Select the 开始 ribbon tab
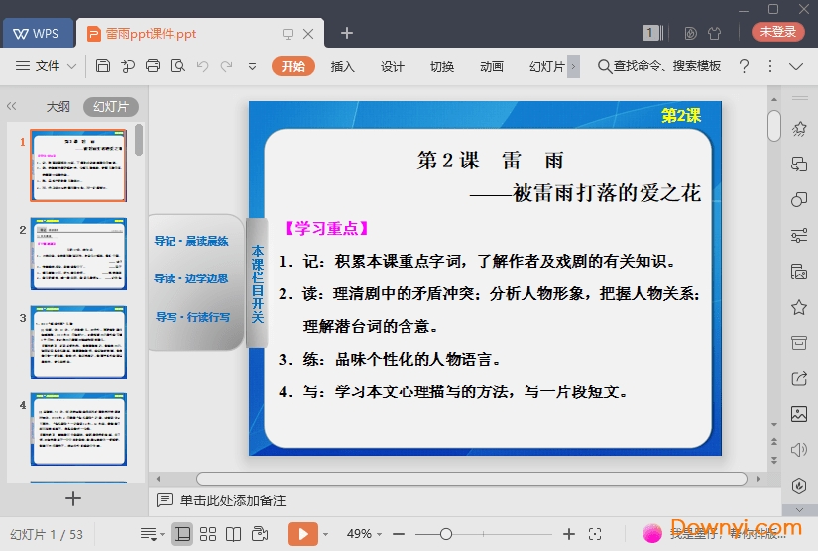This screenshot has height=551, width=818. [x=293, y=66]
